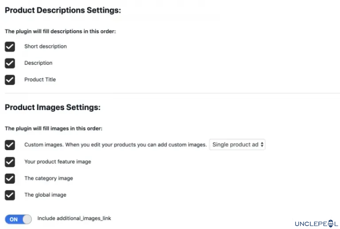Uncheck the Description checkbox

pos(10,63)
